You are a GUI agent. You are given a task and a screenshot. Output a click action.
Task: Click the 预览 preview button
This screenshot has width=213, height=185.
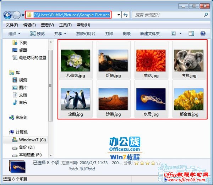click(x=38, y=34)
